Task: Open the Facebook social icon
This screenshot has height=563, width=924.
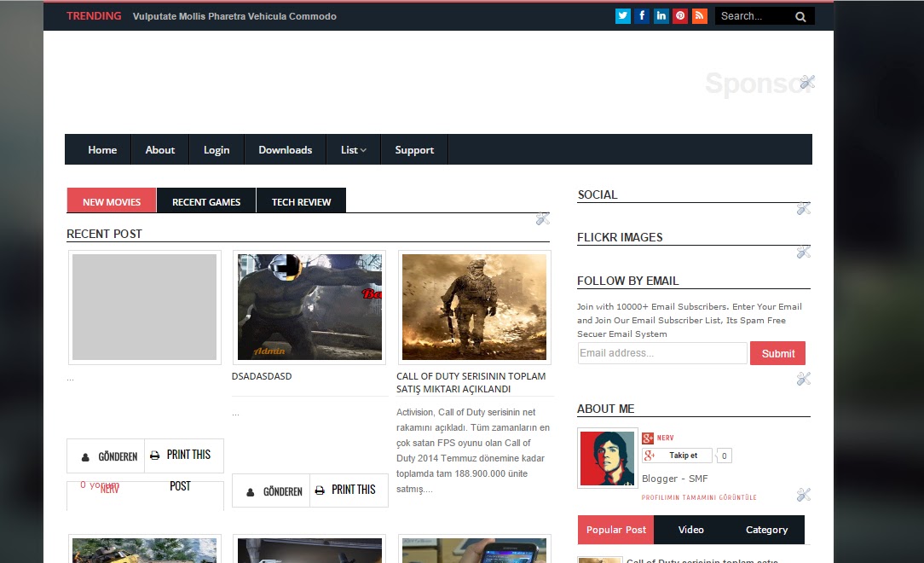Action: click(x=642, y=16)
